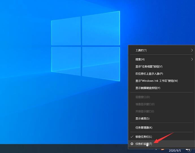Toggle 显示"任务视图"按钮(V) option
Viewport: 195px width, 153px height.
point(161,67)
